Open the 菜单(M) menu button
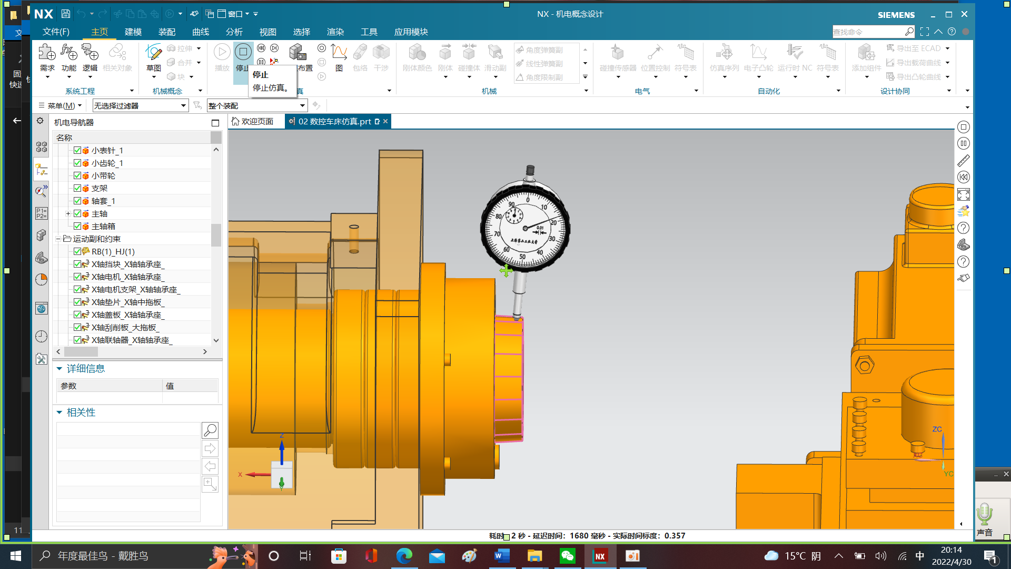 pos(61,105)
